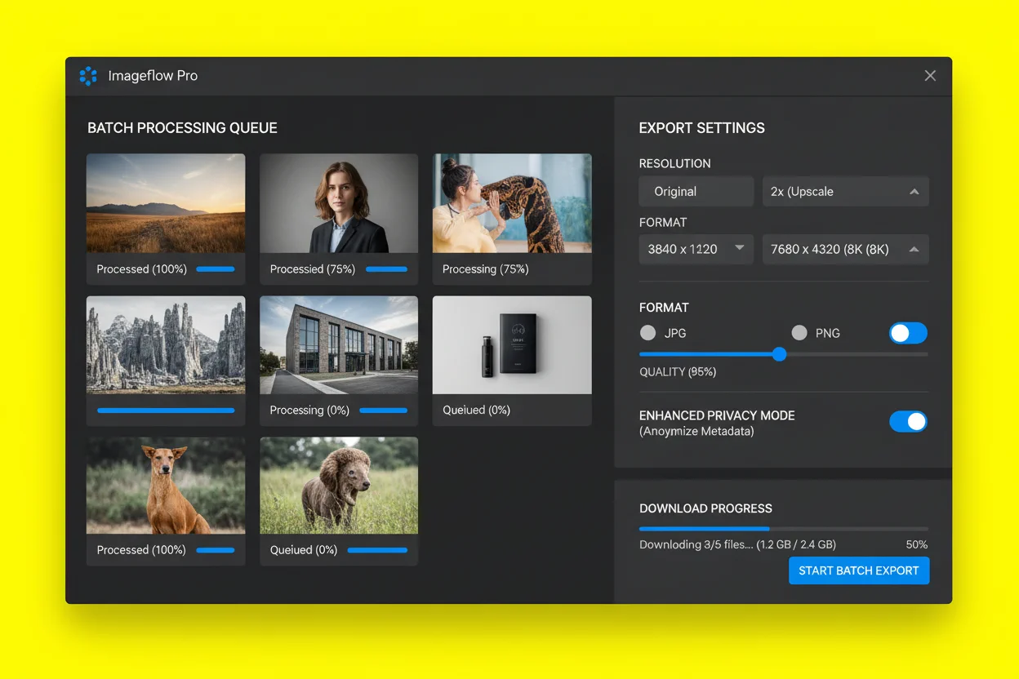Select the lion in grass thumbnail
Viewport: 1019px width, 679px height.
339,486
